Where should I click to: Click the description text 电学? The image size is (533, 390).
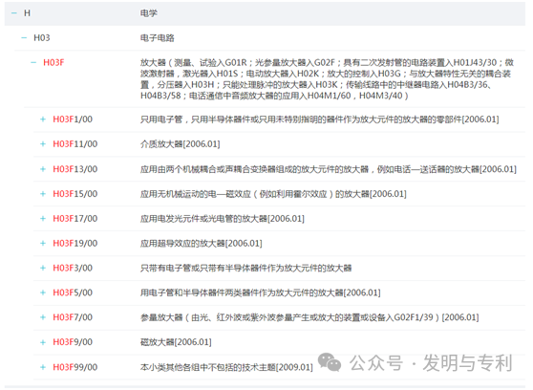(149, 13)
